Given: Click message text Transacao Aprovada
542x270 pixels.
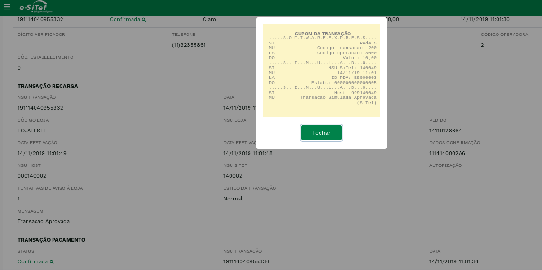Looking at the screenshot, I should coord(44,222).
